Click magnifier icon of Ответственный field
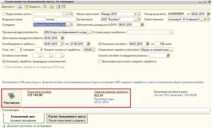Screen dimensions: 212x128 coord(209,20)
